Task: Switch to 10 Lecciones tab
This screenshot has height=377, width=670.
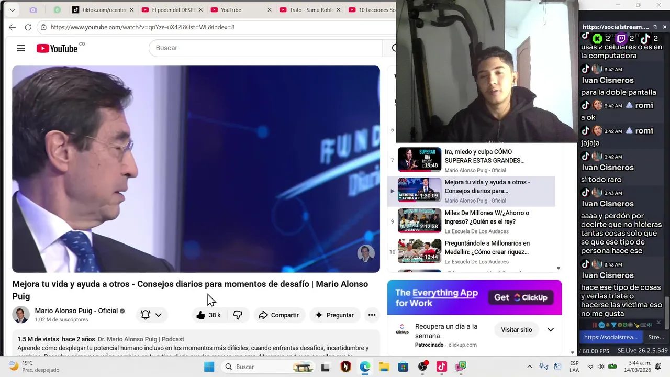Action: point(371,10)
